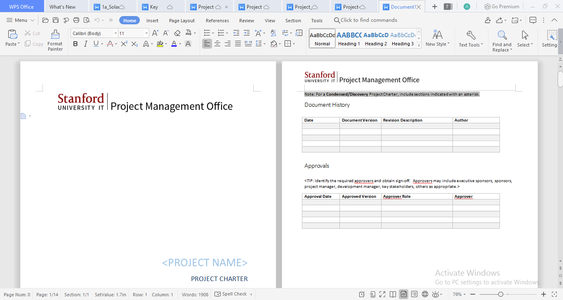
Task: Enter full screen mode from status bar
Action: (382, 294)
